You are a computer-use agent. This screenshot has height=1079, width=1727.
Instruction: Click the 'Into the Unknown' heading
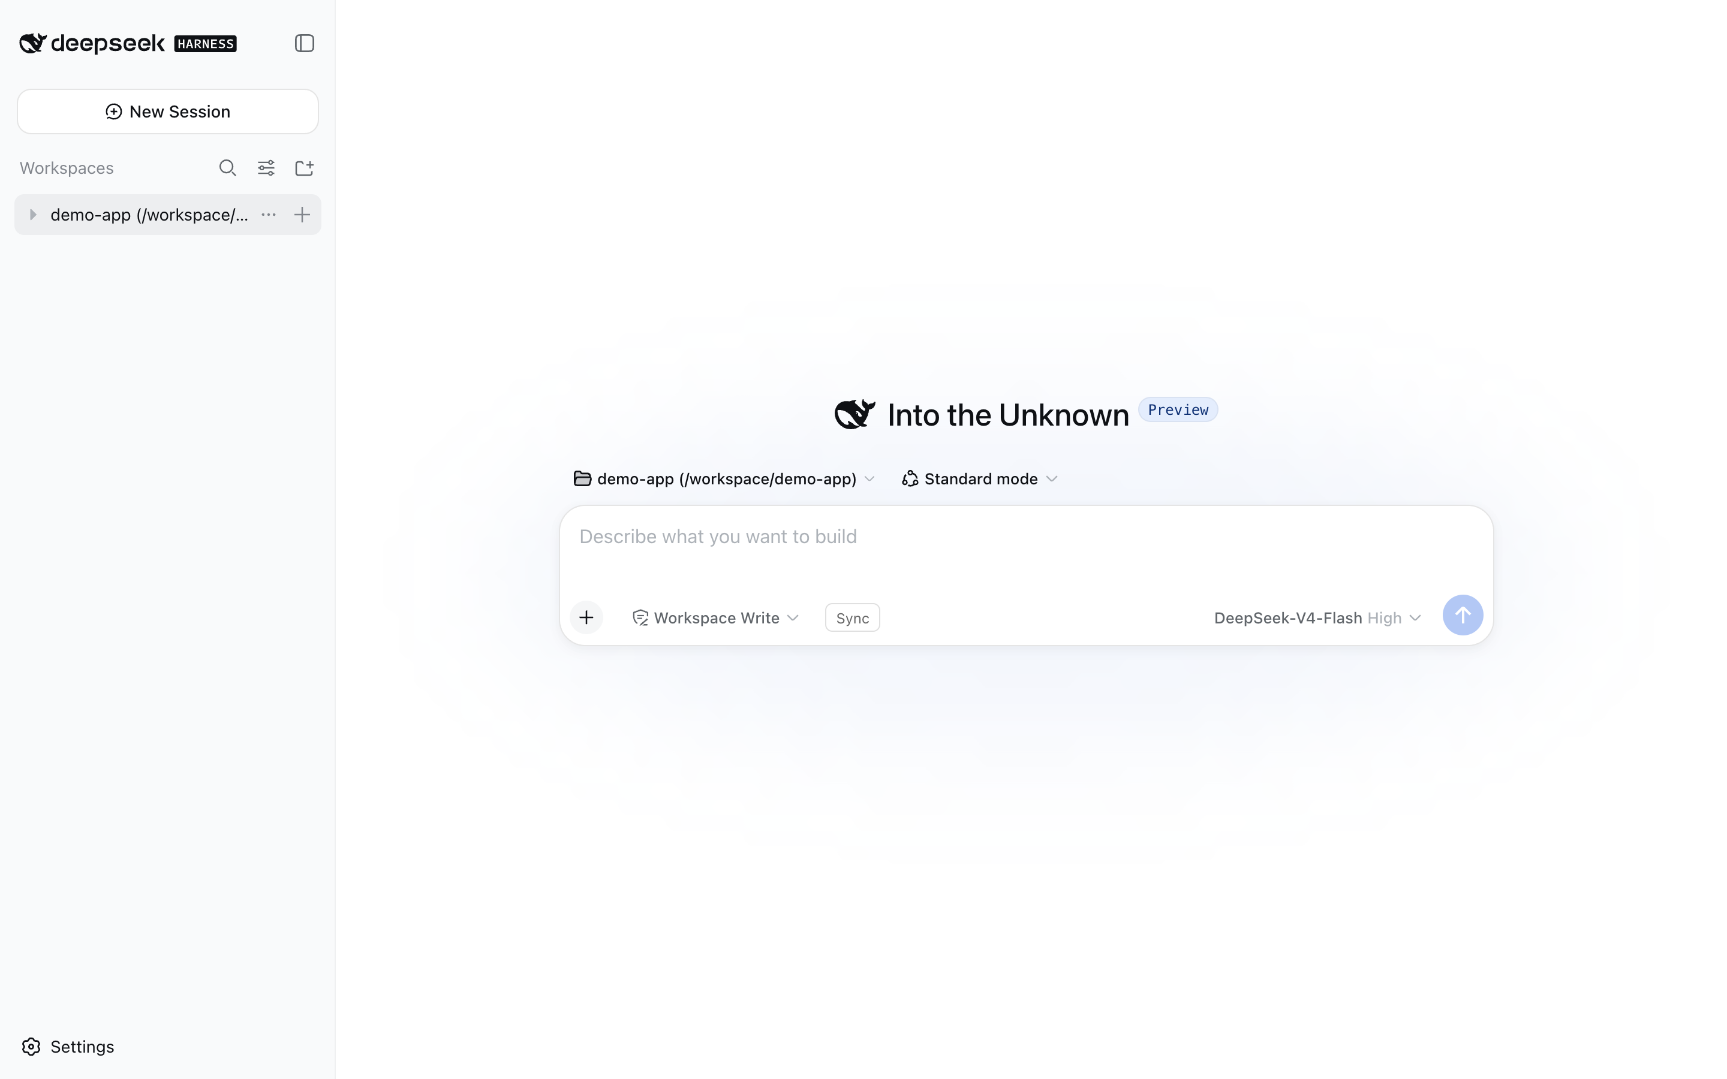(x=1007, y=415)
